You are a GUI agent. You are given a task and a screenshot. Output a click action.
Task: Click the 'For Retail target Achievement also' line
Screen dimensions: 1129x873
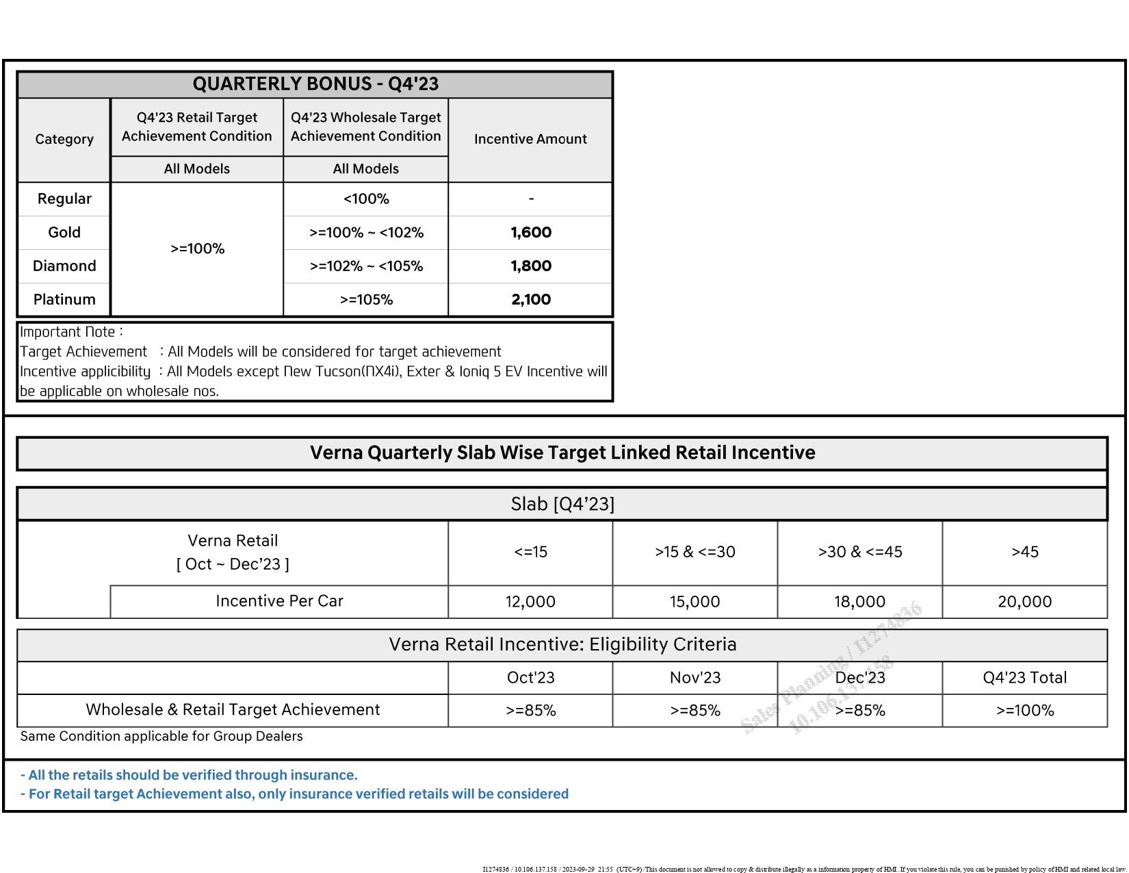coord(294,794)
